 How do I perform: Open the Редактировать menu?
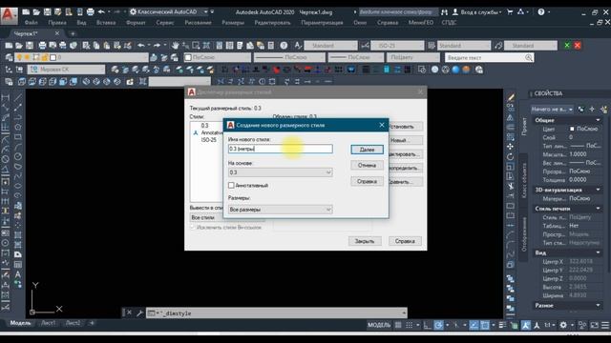tap(272, 23)
